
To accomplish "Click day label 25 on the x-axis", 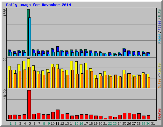I will [124, 124].
